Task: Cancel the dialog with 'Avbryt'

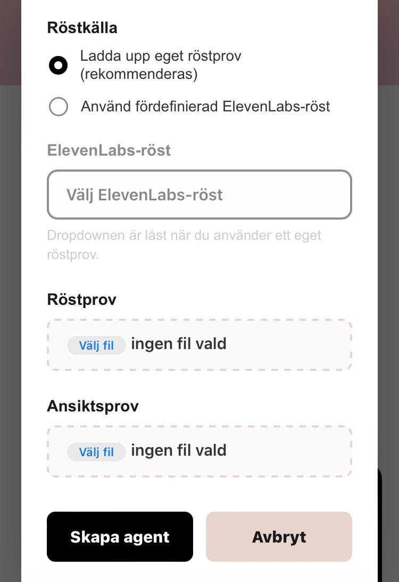Action: 279,537
